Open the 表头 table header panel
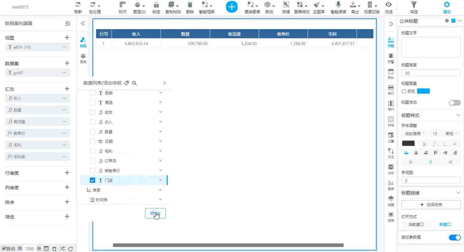 [x=391, y=74]
